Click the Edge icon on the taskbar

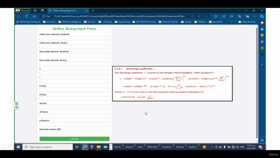click(85, 147)
